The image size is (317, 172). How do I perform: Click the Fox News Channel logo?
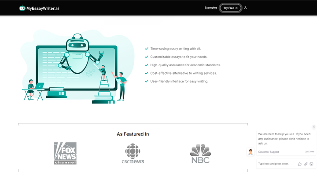pyautogui.click(x=65, y=153)
